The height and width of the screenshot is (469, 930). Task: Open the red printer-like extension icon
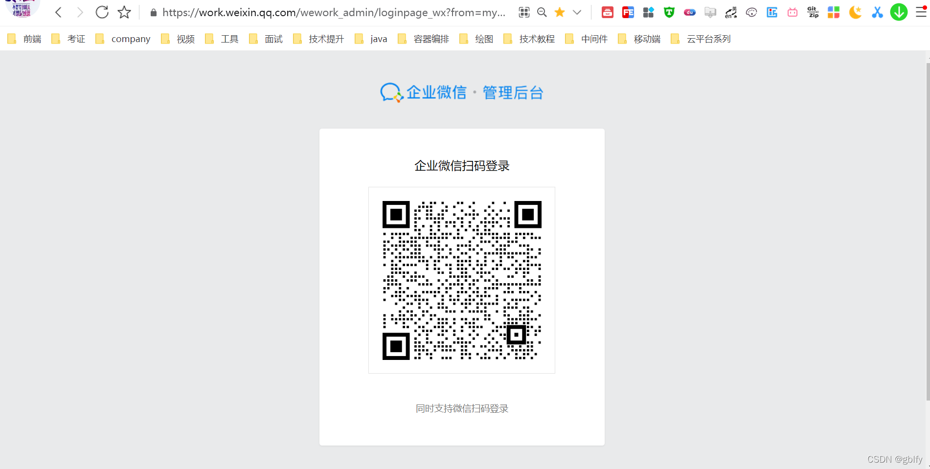[x=608, y=12]
